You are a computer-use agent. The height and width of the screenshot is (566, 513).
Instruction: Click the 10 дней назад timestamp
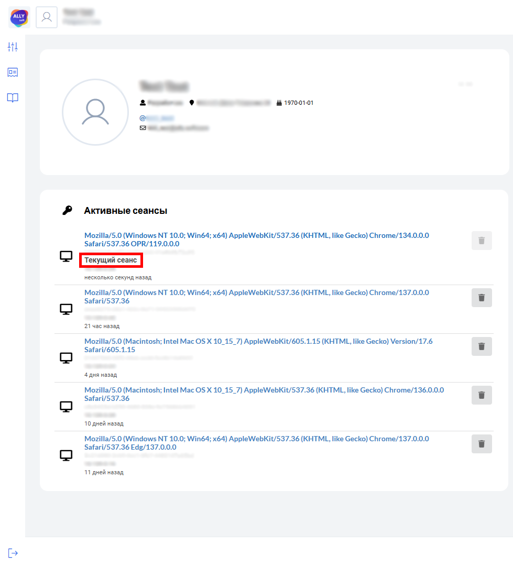[104, 423]
